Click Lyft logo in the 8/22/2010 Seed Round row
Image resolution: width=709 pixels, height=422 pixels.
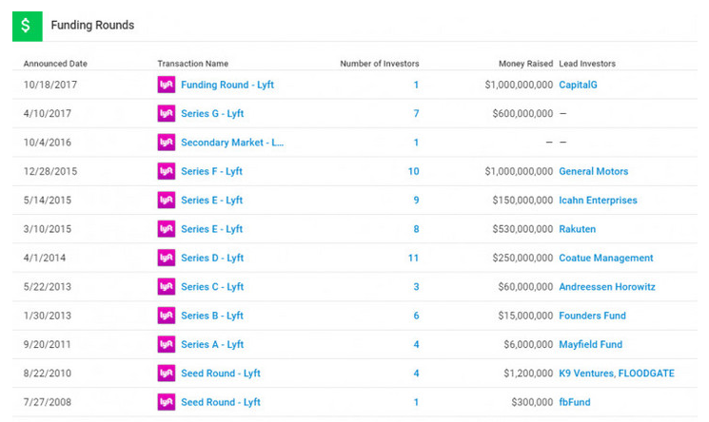[x=167, y=374]
